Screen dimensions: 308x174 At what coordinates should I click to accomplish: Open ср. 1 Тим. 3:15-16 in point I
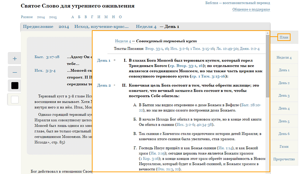(208, 77)
